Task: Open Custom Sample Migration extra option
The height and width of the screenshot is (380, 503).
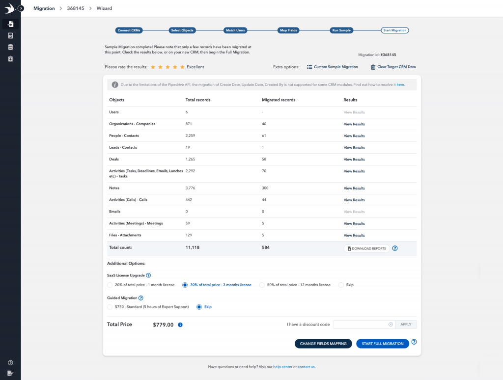Action: pyautogui.click(x=332, y=67)
